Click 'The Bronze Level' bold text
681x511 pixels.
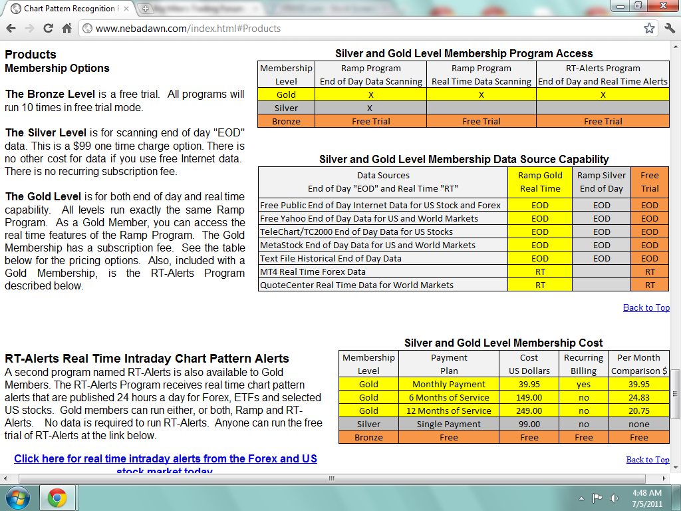(50, 94)
